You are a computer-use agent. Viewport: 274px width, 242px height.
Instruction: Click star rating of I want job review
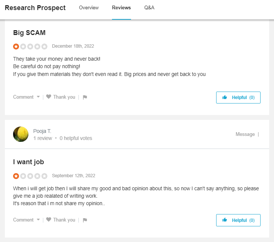[x=30, y=176]
